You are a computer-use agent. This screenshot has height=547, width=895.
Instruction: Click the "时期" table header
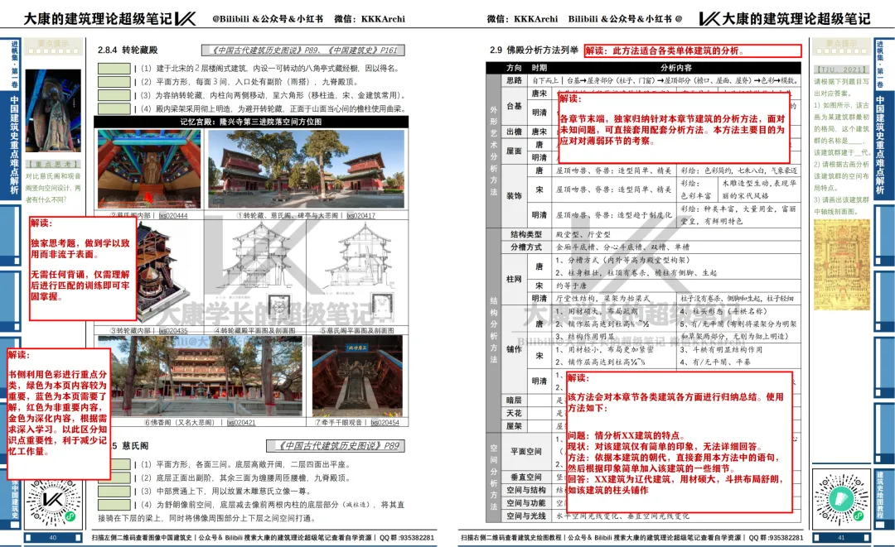(x=539, y=68)
